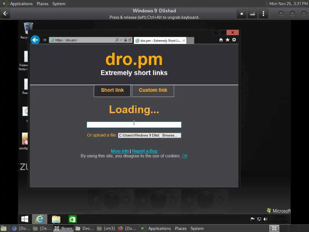This screenshot has height=232, width=309.
Task: Open the Boxes three-dot menu
Action: [x=263, y=14]
